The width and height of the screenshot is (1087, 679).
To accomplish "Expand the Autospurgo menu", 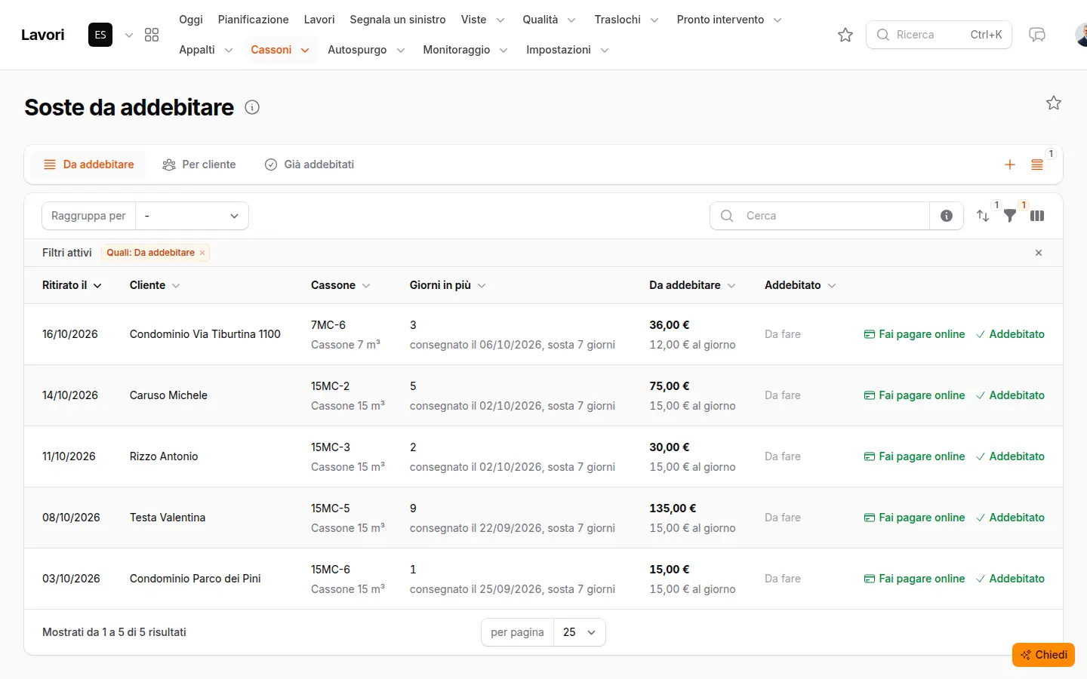I will click(366, 50).
